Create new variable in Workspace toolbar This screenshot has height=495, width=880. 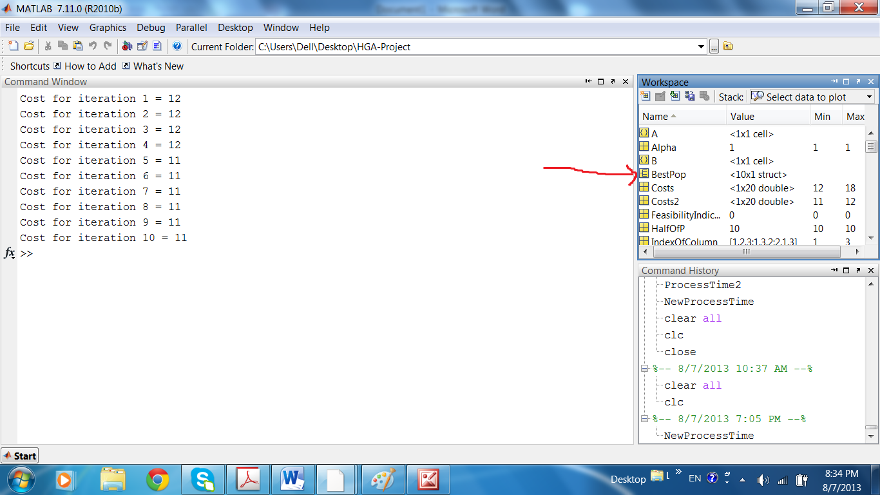pos(646,96)
